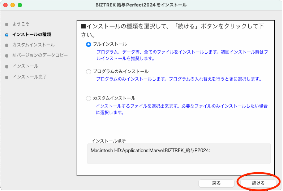Viewport: 283px width, 191px height.
Task: Click ようこそ step in sidebar
Action: tap(21, 24)
